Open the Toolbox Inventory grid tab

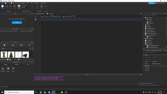pos(13,45)
